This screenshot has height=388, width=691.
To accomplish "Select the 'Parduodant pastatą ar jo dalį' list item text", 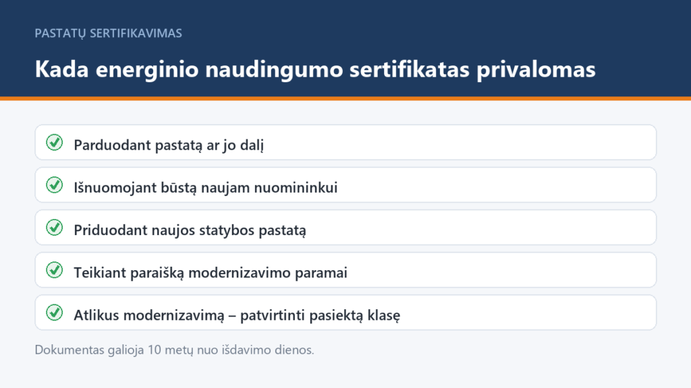I will 169,145.
